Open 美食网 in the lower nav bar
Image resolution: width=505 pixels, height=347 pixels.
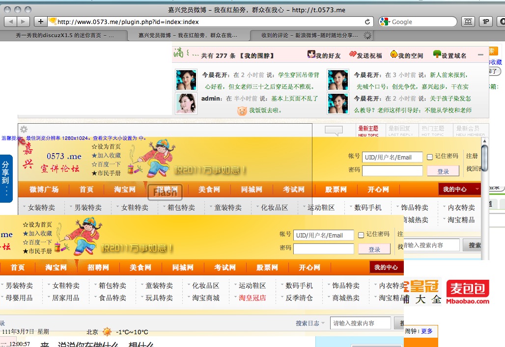[x=140, y=267]
